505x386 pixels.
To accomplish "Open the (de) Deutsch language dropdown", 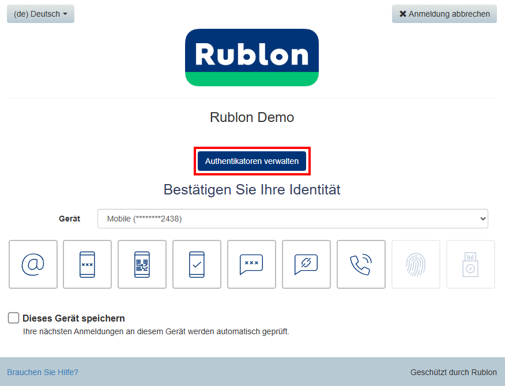I will pyautogui.click(x=40, y=14).
